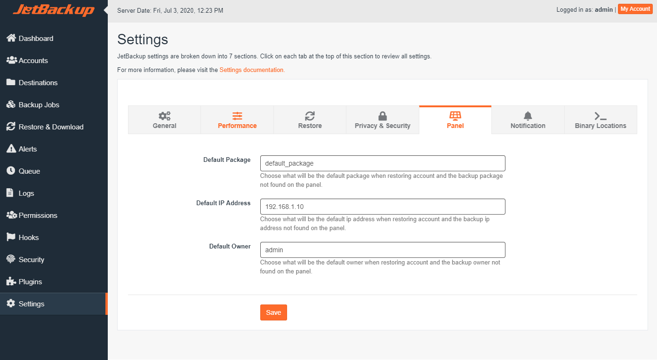Click the Plugins puzzle piece icon
This screenshot has width=657, height=360.
[11, 281]
